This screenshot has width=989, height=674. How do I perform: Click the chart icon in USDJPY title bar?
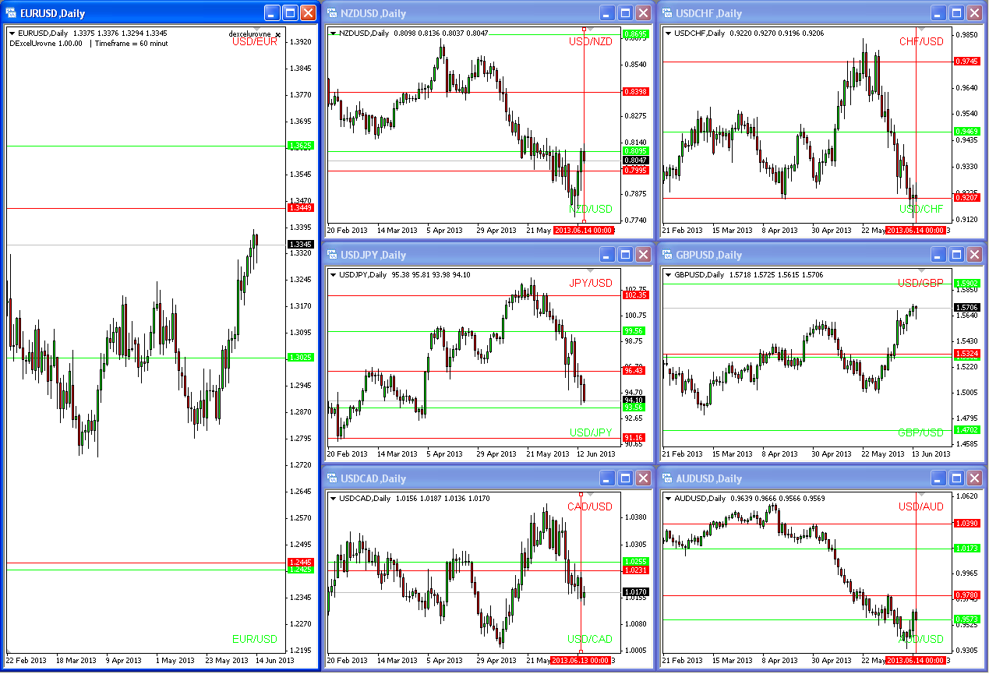pos(332,255)
